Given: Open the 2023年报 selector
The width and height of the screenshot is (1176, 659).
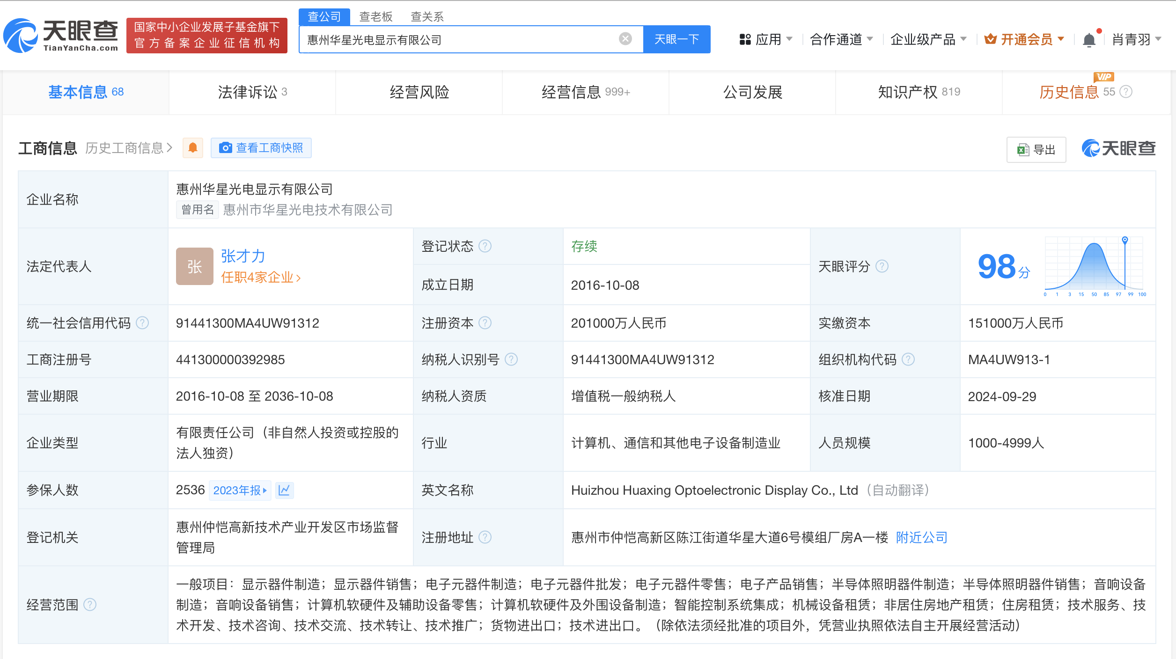Looking at the screenshot, I should click(240, 490).
